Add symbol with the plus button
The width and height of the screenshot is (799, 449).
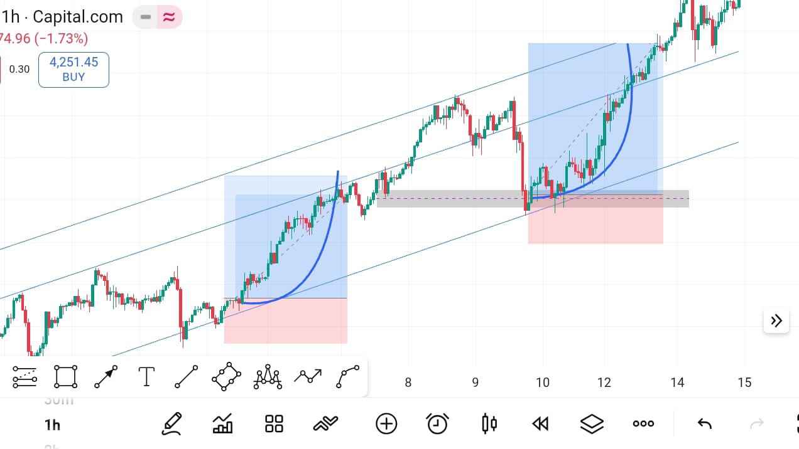(x=386, y=424)
